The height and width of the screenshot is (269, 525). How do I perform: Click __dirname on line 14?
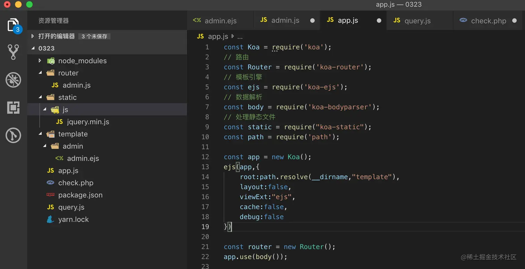[x=330, y=177]
